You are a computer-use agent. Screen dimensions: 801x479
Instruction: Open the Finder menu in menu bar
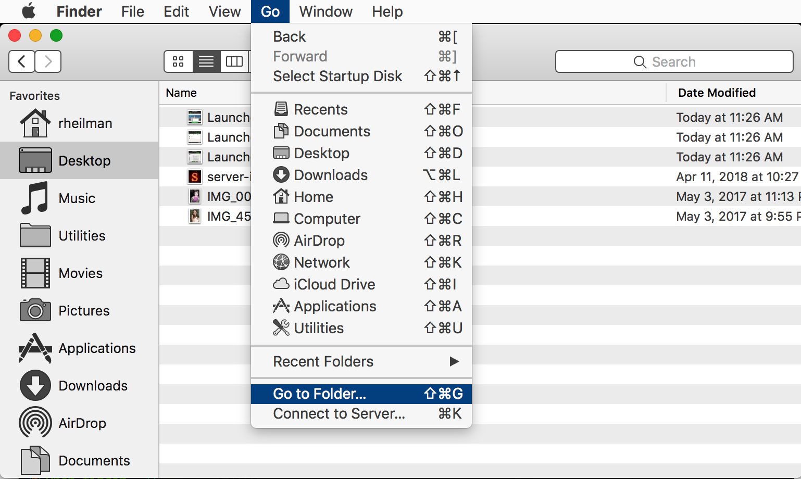pos(79,11)
